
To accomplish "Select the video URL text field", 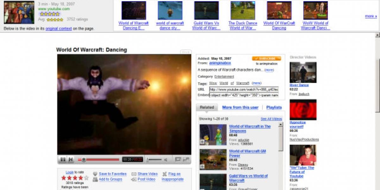I will [244, 90].
